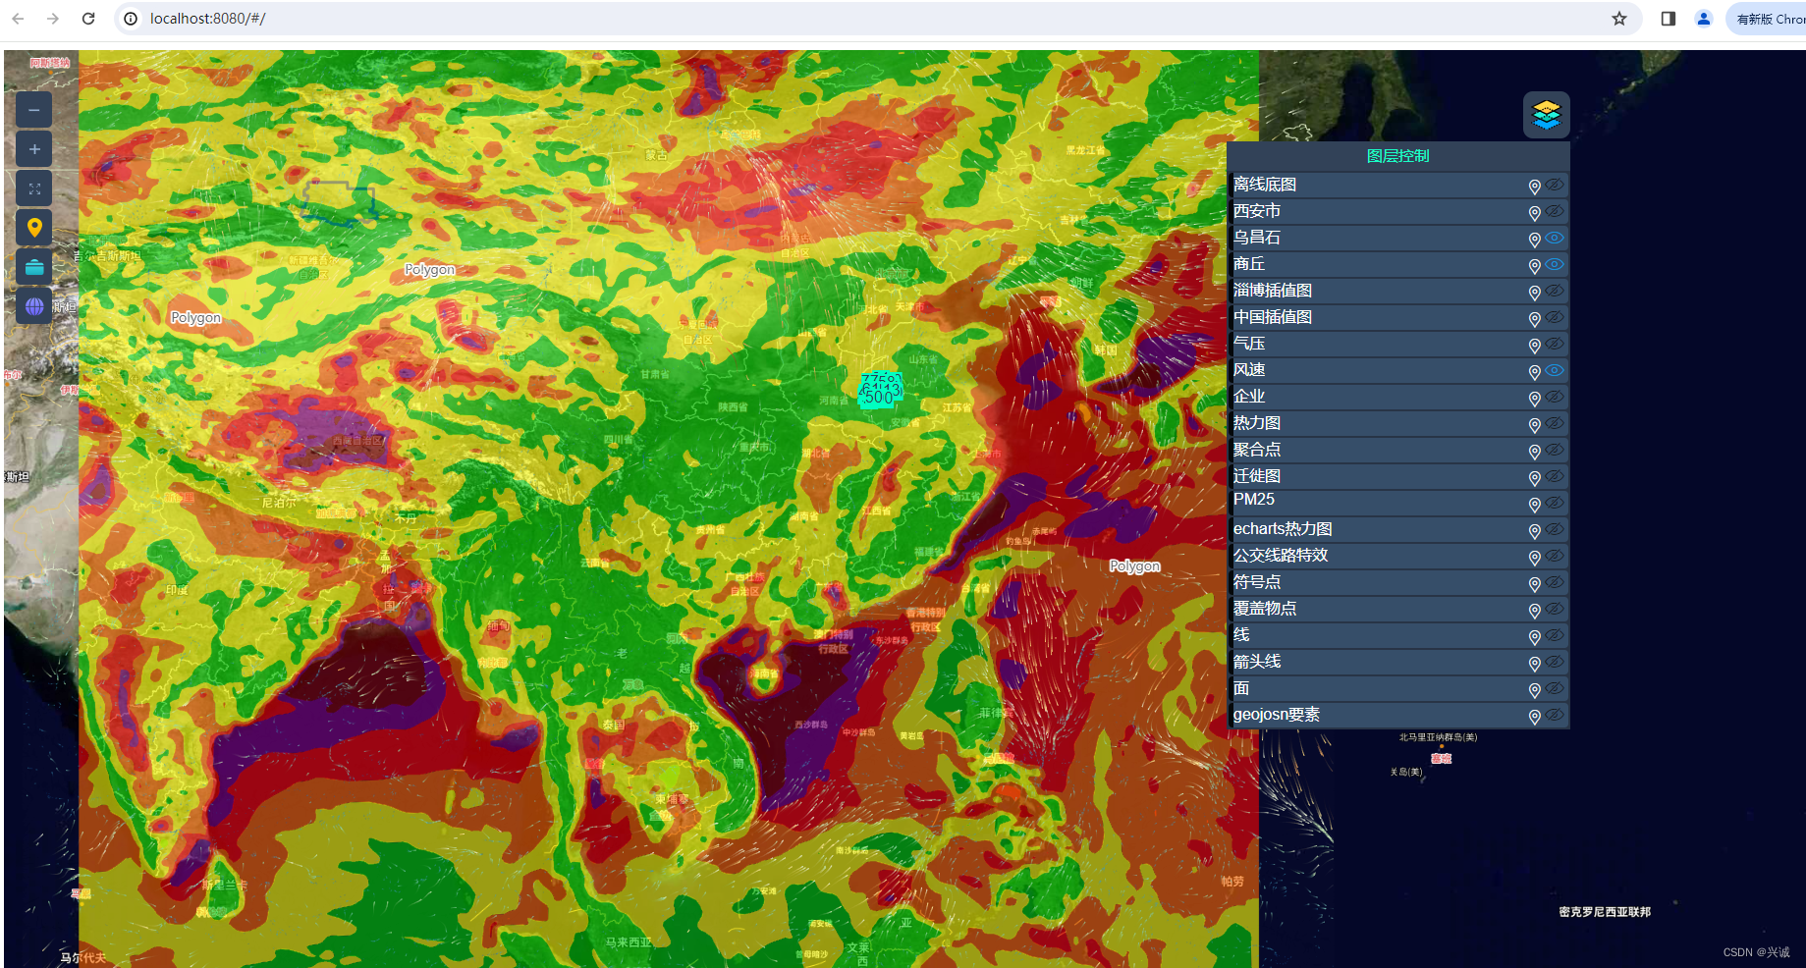The width and height of the screenshot is (1806, 968).
Task: Locate the 公交线路特效 layer with pin icon
Action: click(1534, 558)
